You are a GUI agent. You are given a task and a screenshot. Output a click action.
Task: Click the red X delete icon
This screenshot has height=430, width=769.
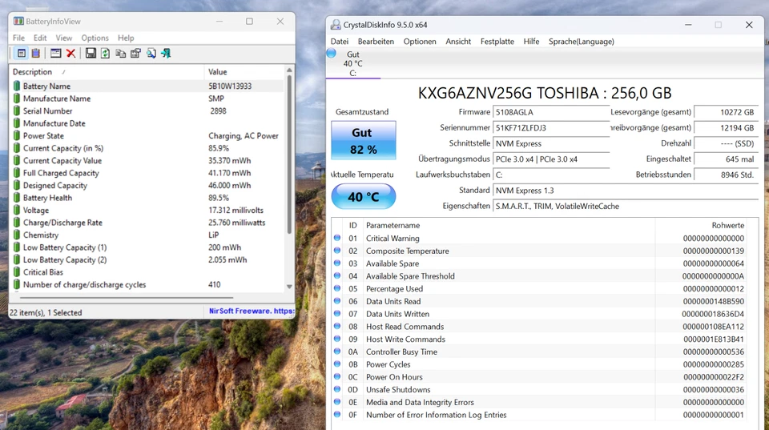pyautogui.click(x=70, y=54)
